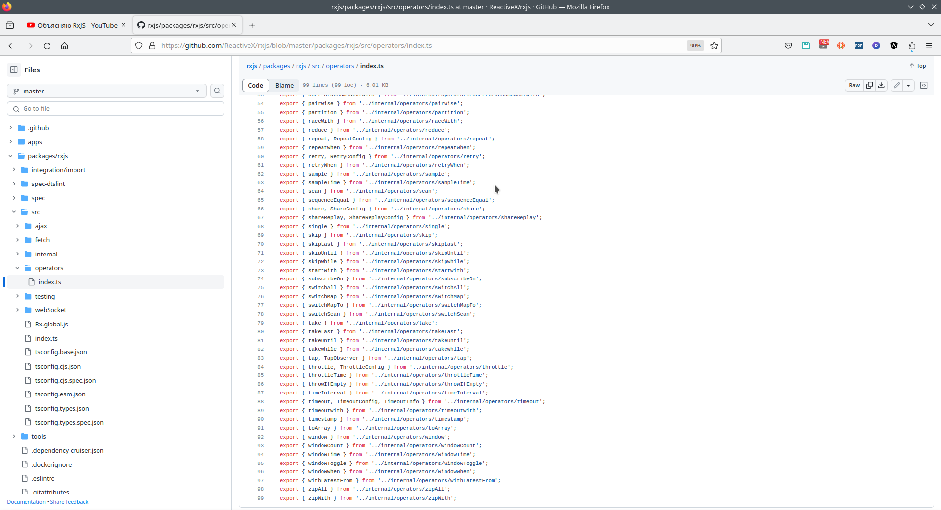Screen dimensions: 941x510
Task: Open the Firefox extensions puzzle icon
Action: (x=912, y=46)
